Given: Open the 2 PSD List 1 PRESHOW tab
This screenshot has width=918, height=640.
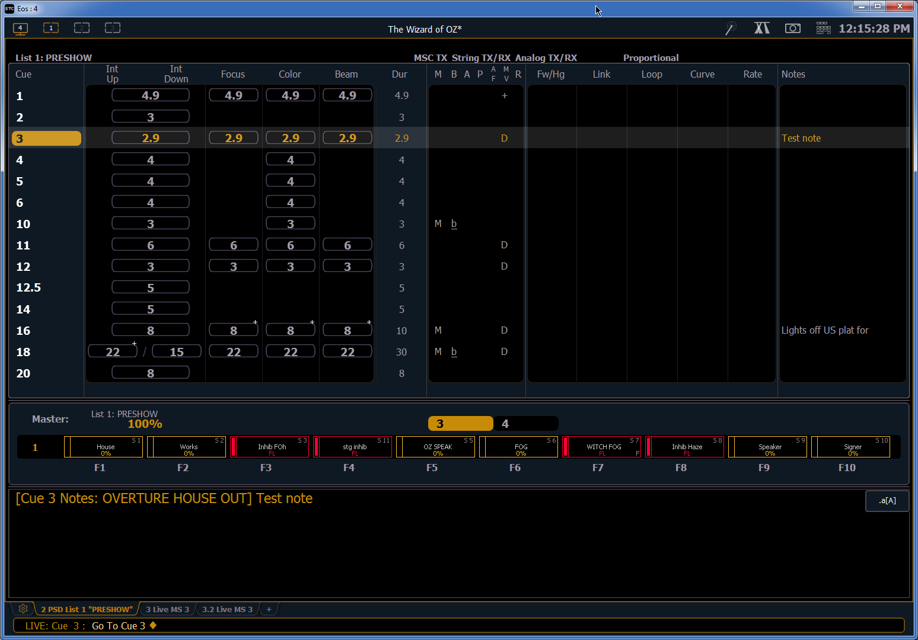Looking at the screenshot, I should (x=87, y=609).
